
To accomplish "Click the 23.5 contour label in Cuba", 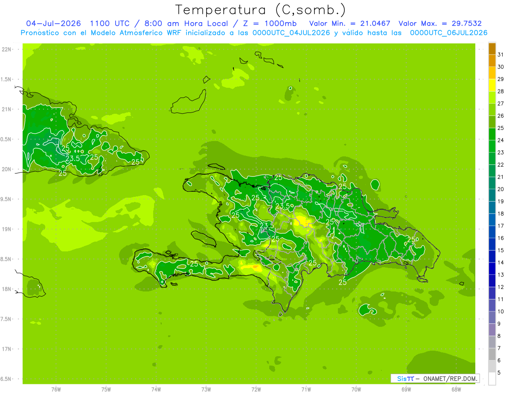I will click(x=73, y=159).
